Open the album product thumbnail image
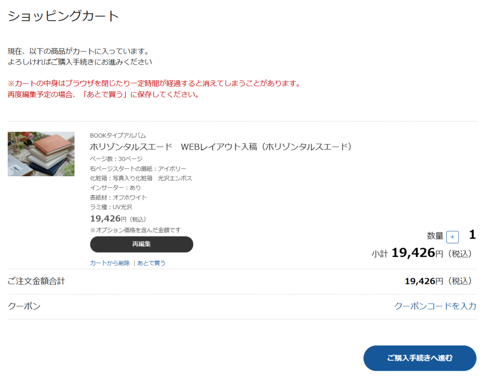Image resolution: width=491 pixels, height=384 pixels. pos(41,154)
